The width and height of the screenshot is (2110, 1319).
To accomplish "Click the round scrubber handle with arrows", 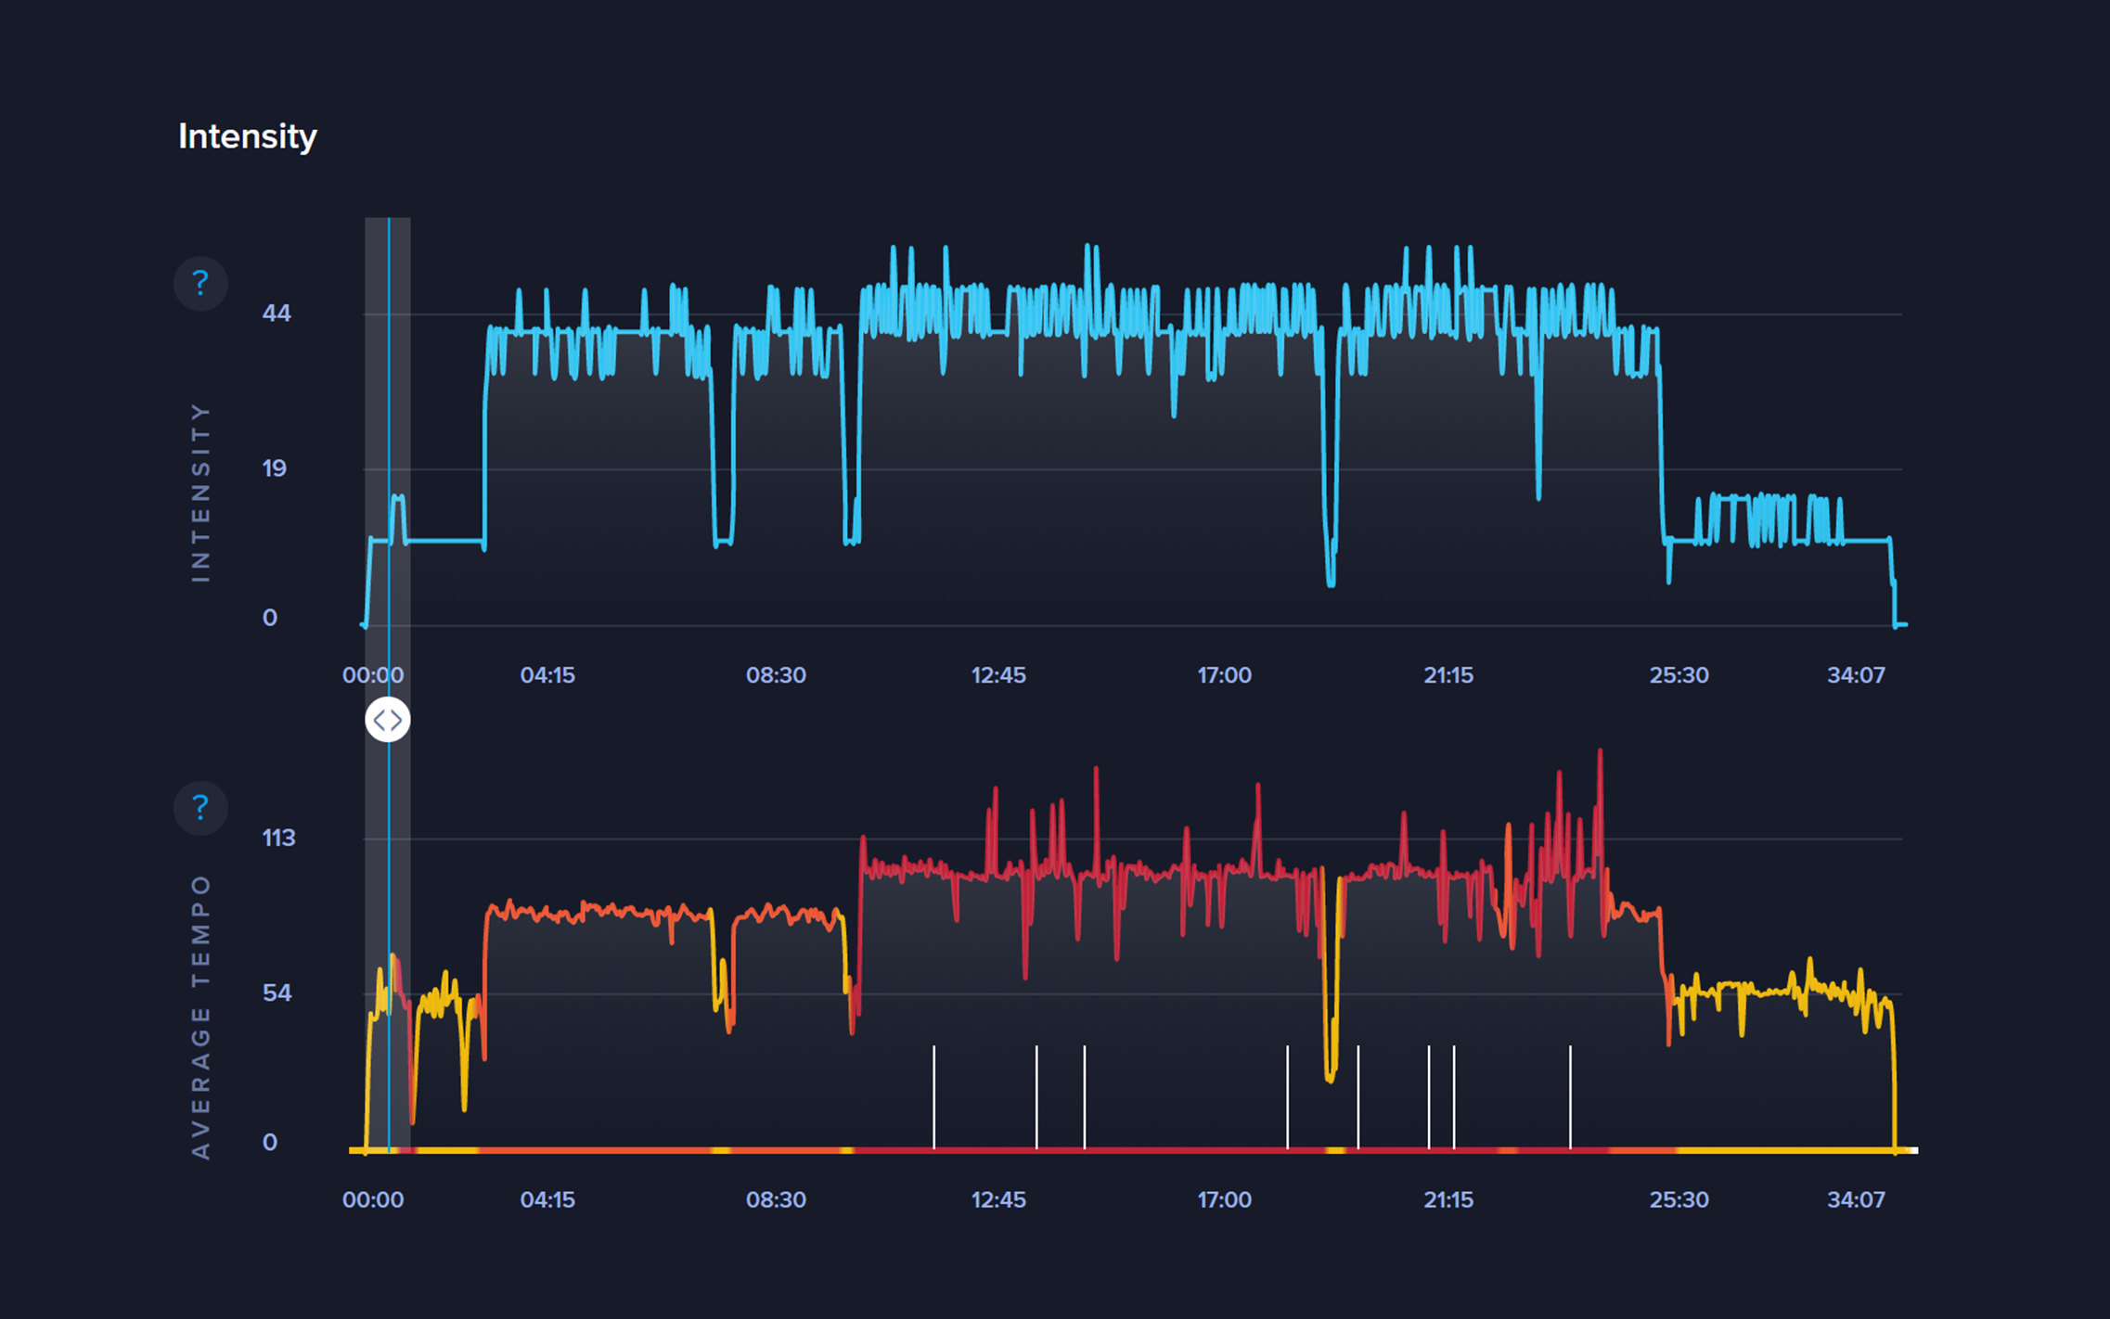I will click(x=388, y=720).
